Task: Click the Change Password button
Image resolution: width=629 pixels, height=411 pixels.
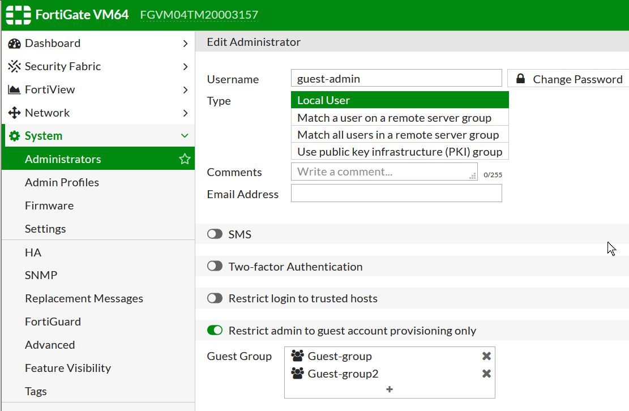Action: (x=568, y=79)
